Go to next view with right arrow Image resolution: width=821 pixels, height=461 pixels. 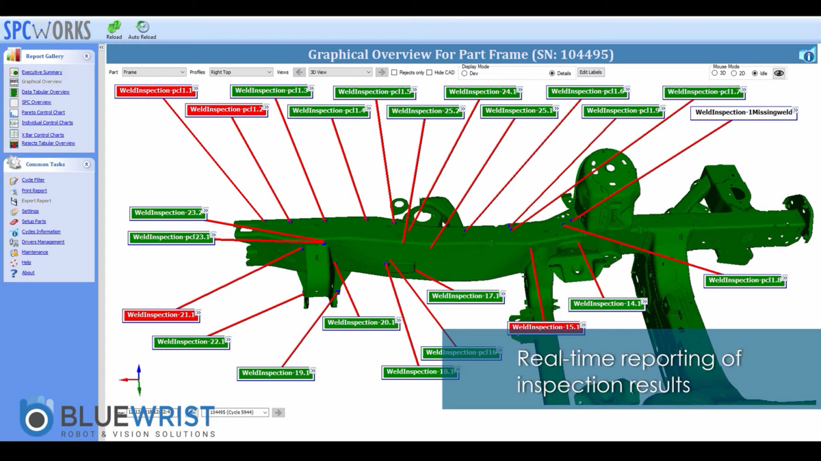tap(382, 72)
